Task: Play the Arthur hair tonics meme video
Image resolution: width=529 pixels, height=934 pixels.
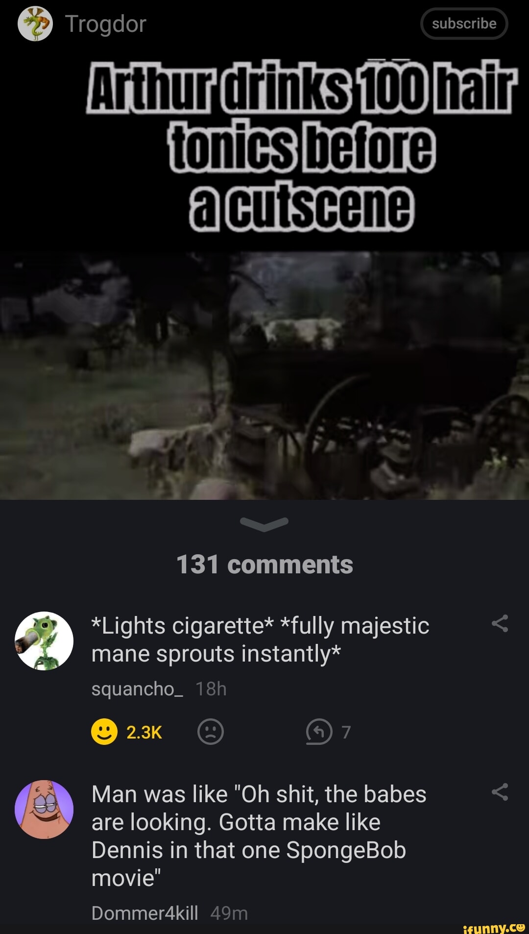Action: (264, 375)
